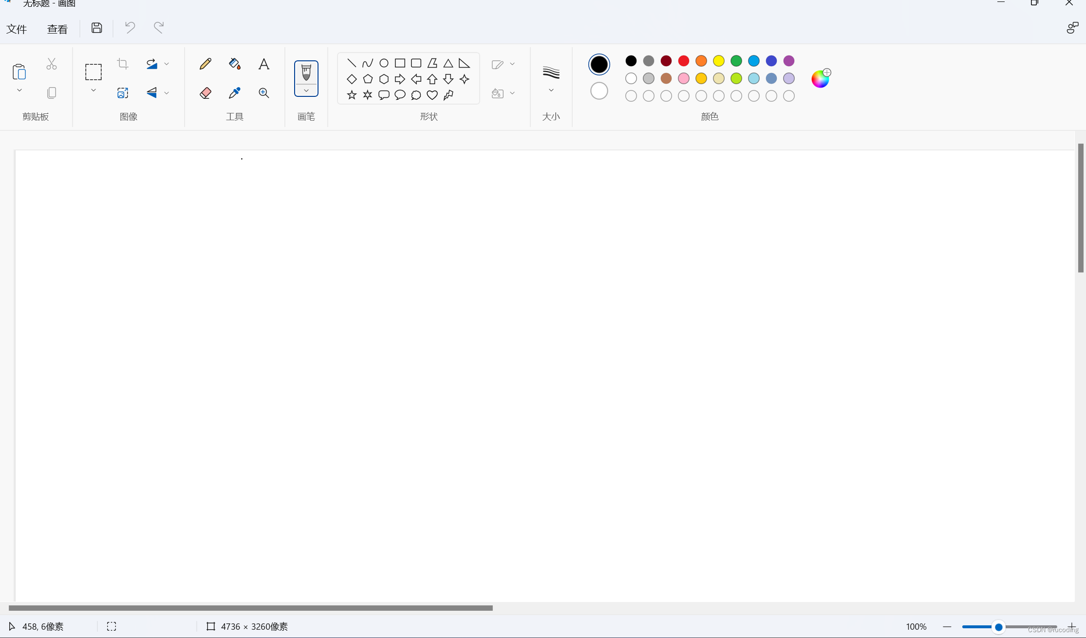Click the Cut scissors icon
This screenshot has width=1086, height=638.
click(52, 64)
